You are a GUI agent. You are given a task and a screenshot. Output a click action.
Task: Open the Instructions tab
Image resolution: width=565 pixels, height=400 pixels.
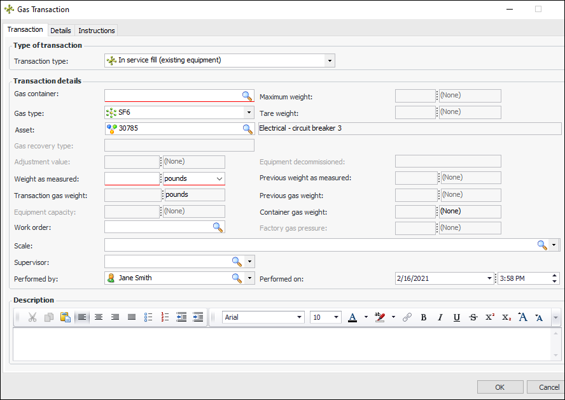[97, 31]
